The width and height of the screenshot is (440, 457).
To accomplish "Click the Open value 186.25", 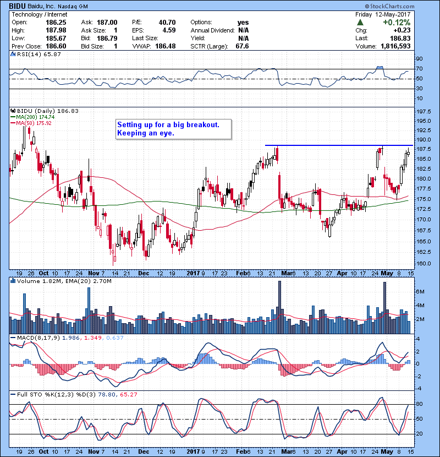I will pyautogui.click(x=56, y=23).
